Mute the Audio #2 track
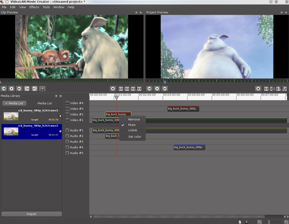Image resolution: width=289 pixels, height=224 pixels. pyautogui.click(x=67, y=136)
